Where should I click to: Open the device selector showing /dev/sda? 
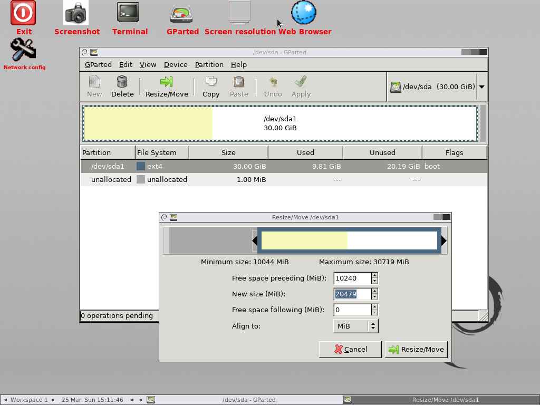pyautogui.click(x=437, y=86)
